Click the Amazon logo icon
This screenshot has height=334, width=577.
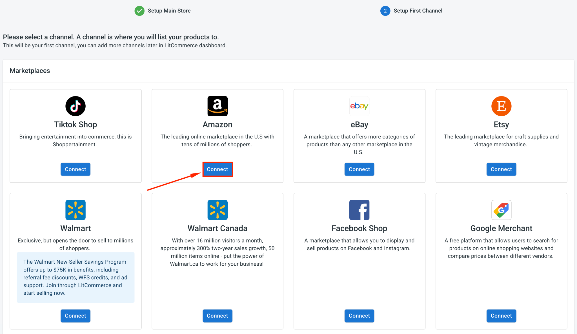218,106
